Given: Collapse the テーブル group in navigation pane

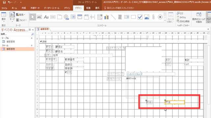Looking at the screenshot, I should pyautogui.click(x=32, y=38).
